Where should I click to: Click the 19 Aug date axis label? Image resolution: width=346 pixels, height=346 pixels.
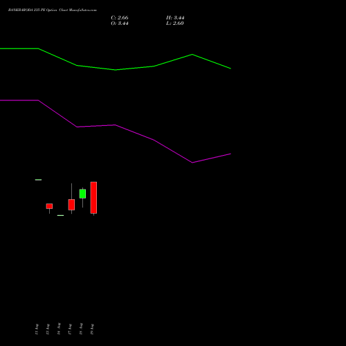point(92,329)
